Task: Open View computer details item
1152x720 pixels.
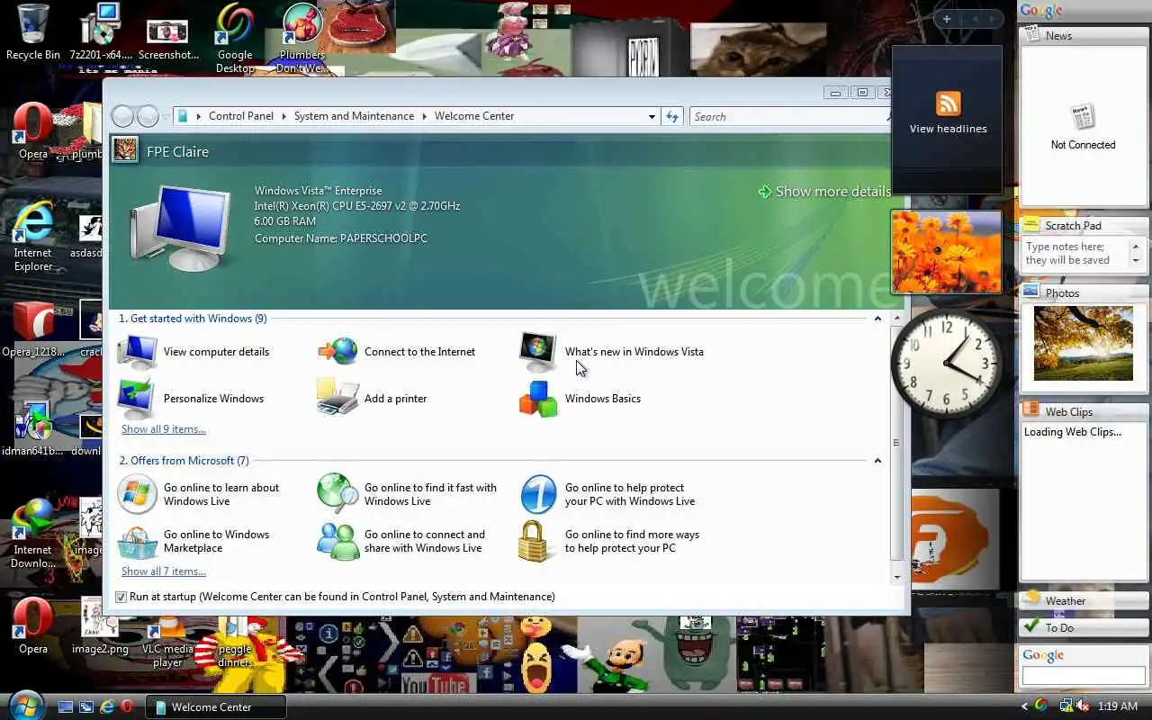Action: pyautogui.click(x=194, y=352)
